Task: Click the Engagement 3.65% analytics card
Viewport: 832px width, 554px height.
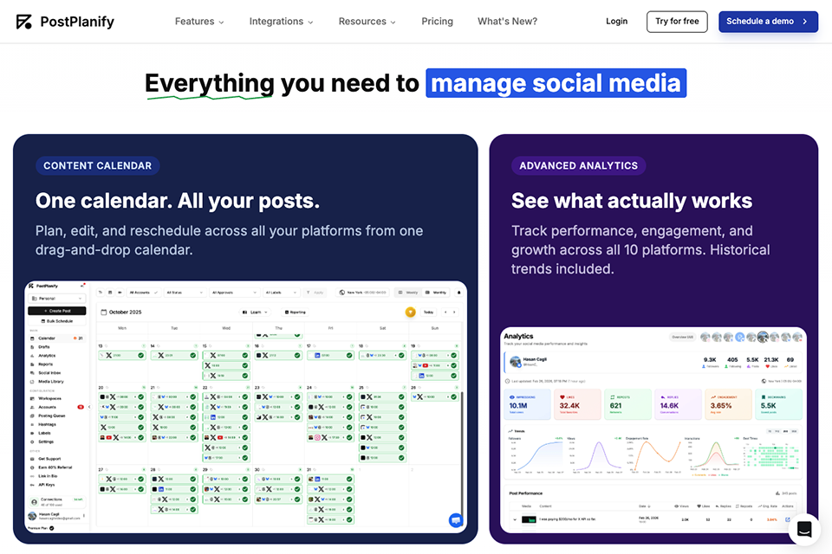Action: 729,404
